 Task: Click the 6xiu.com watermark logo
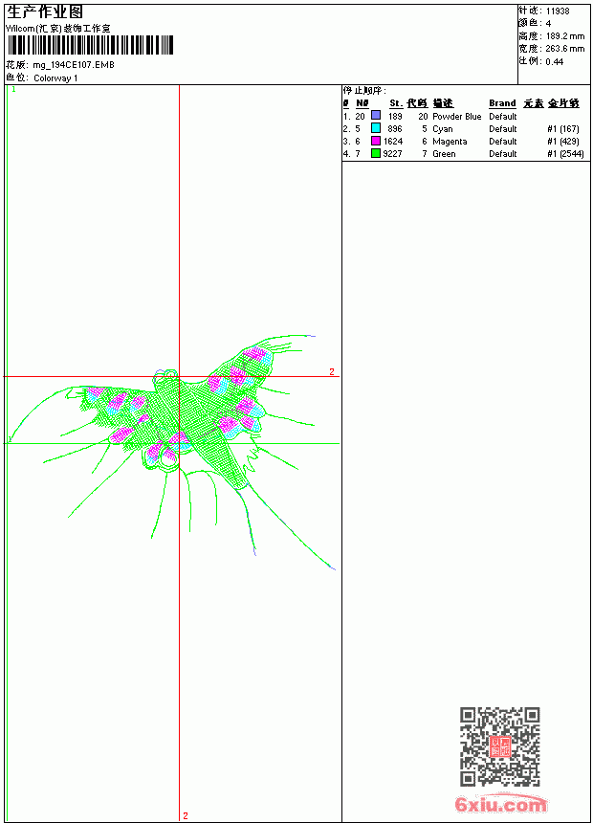click(500, 804)
